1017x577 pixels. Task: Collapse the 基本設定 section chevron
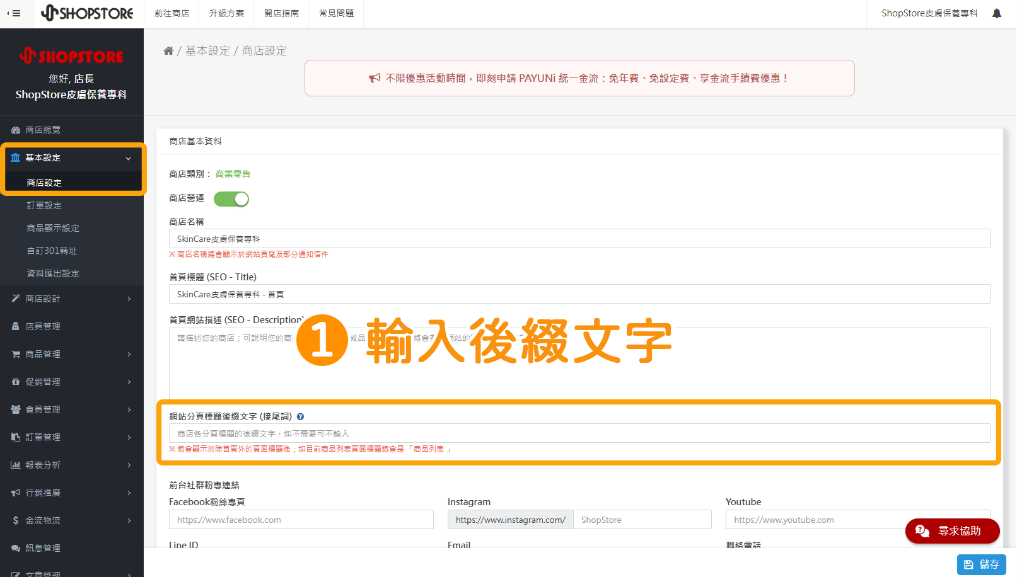[129, 158]
